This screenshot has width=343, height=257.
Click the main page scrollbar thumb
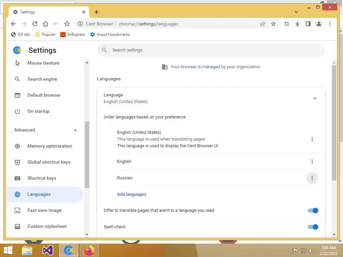tap(334, 122)
